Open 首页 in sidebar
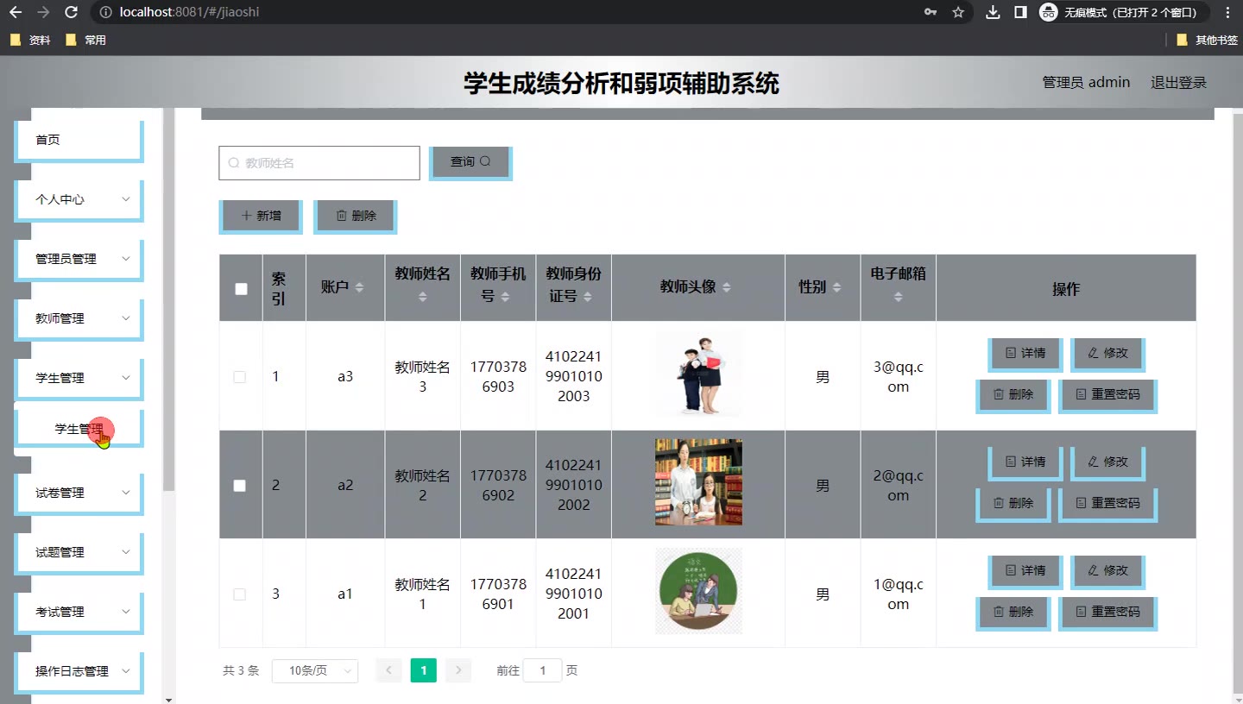This screenshot has height=704, width=1243. [x=79, y=140]
